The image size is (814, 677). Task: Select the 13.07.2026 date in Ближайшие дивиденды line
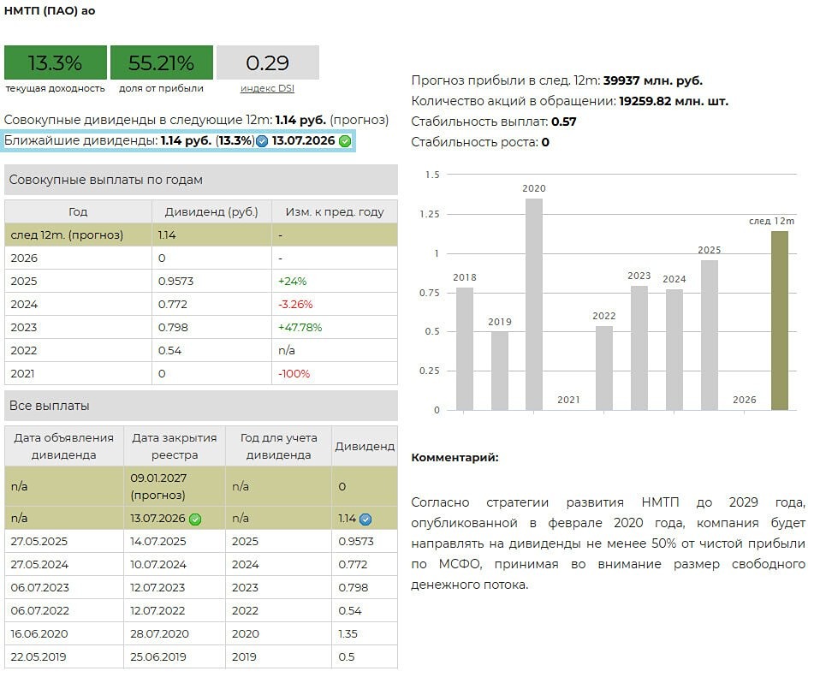point(303,141)
